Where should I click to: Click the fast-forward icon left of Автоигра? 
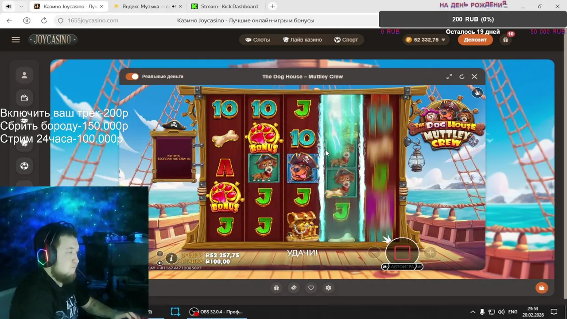(385, 267)
